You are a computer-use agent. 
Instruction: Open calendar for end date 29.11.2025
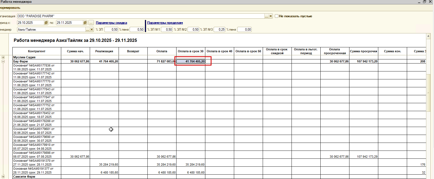click(x=85, y=23)
